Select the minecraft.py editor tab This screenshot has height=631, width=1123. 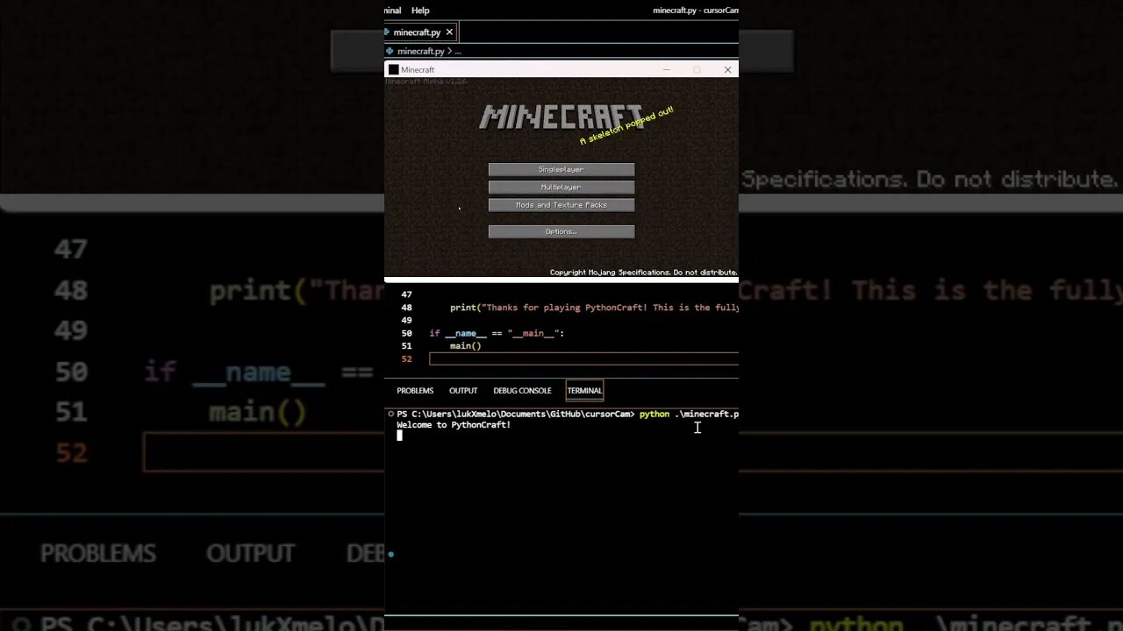point(417,32)
